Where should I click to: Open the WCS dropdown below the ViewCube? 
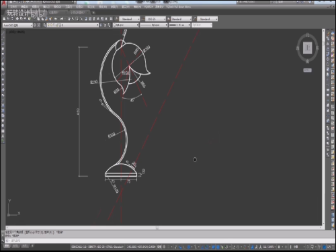(307, 71)
